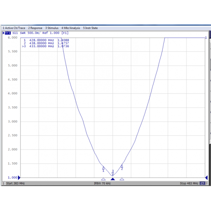Select the Tr1 active trace indicator

pos(8,33)
